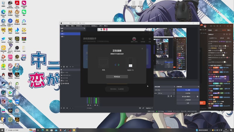Open Microsoft Edge from the taskbar
This screenshot has width=234, height=132.
43,130
